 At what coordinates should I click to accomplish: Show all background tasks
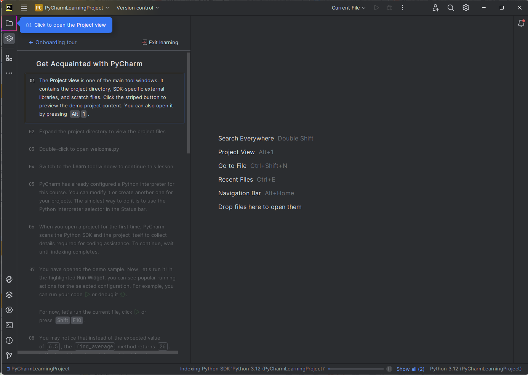(410, 369)
